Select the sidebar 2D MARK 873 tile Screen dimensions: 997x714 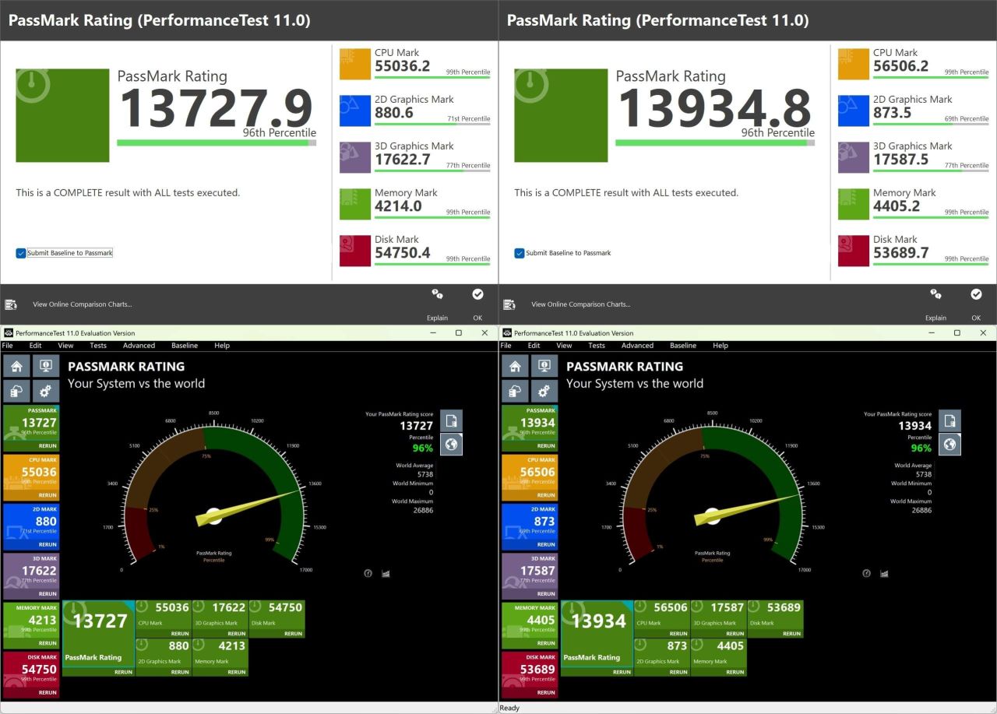(x=530, y=526)
